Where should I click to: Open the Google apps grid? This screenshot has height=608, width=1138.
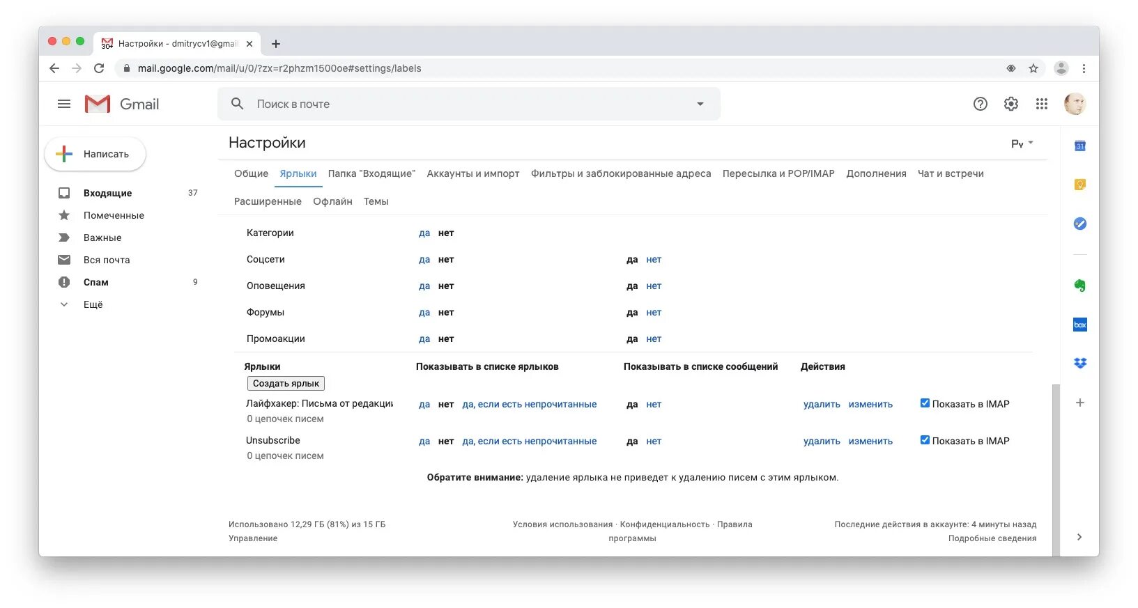(1042, 104)
